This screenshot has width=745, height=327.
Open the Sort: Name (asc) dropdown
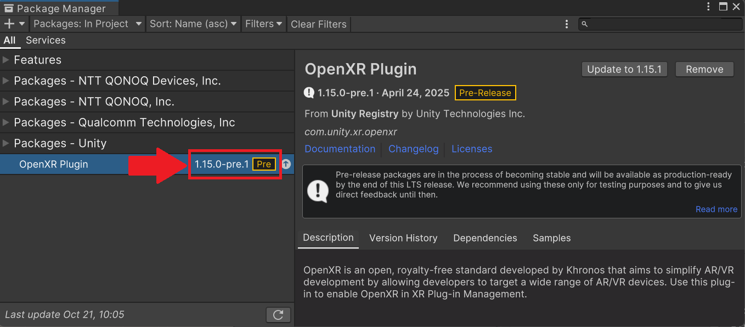click(x=193, y=24)
